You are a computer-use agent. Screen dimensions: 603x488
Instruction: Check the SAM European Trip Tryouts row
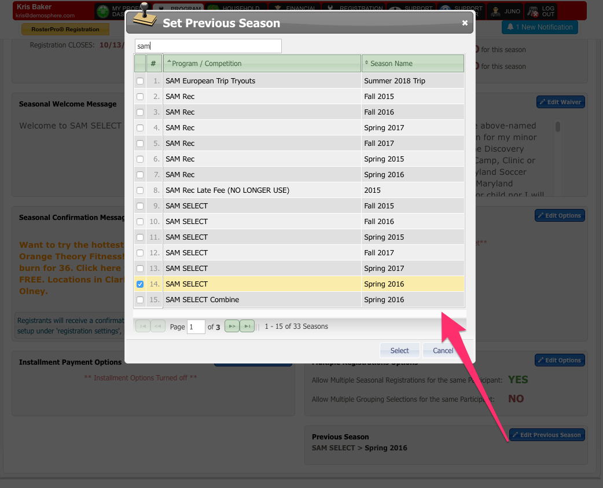140,81
